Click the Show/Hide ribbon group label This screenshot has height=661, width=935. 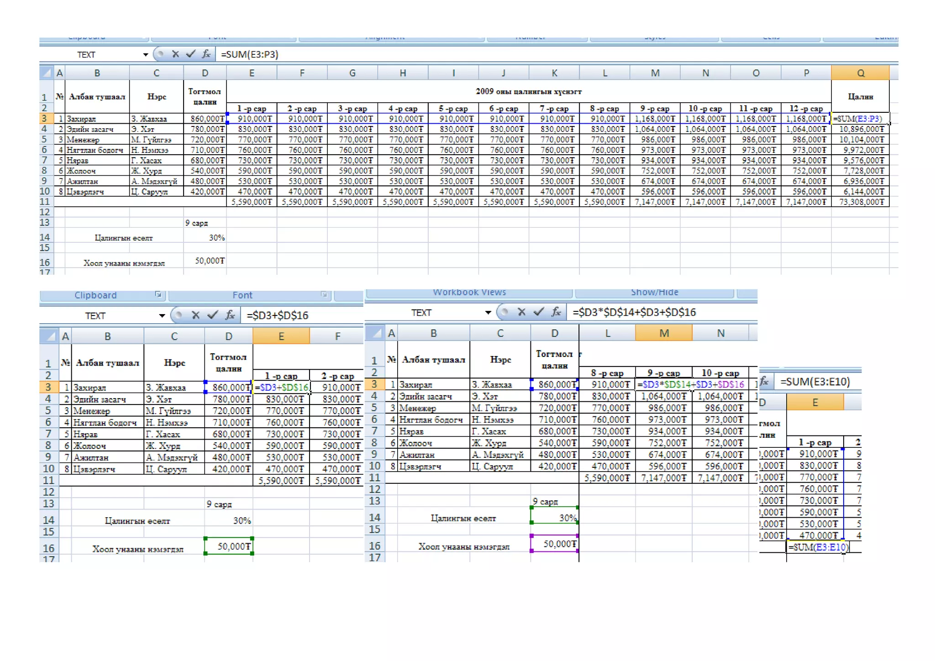point(654,292)
